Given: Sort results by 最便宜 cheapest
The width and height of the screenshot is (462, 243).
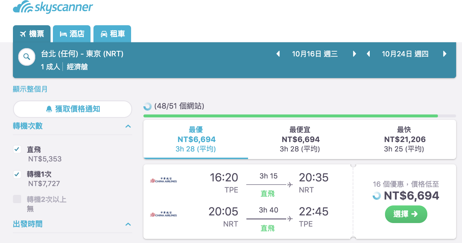Looking at the screenshot, I should [x=300, y=139].
